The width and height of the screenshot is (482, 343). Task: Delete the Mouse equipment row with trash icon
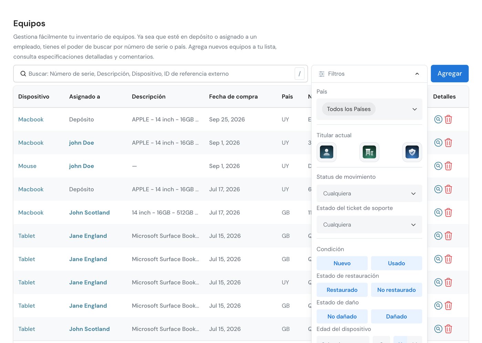448,166
